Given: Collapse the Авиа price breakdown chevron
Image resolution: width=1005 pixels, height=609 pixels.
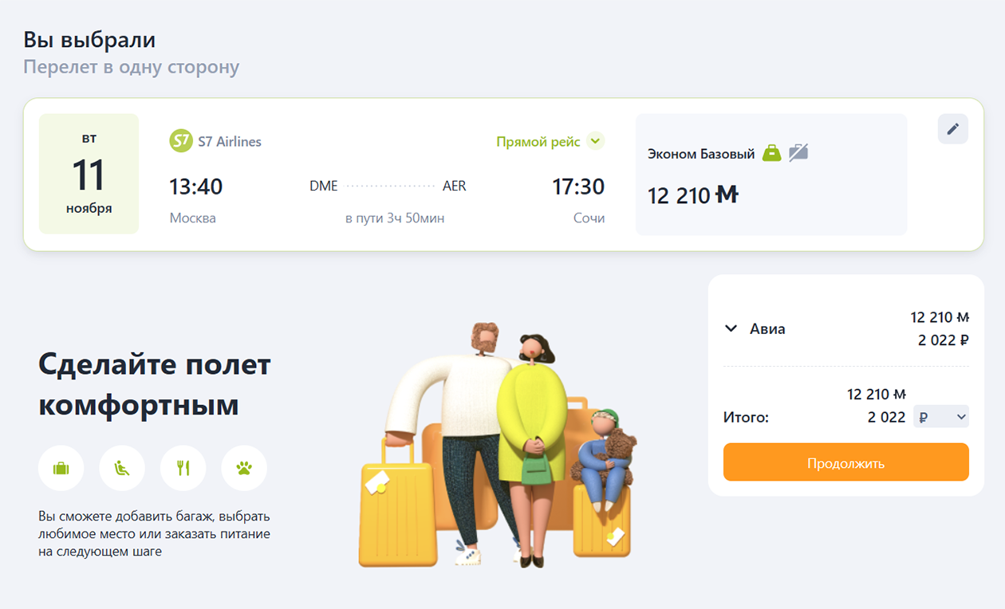Looking at the screenshot, I should pos(731,328).
